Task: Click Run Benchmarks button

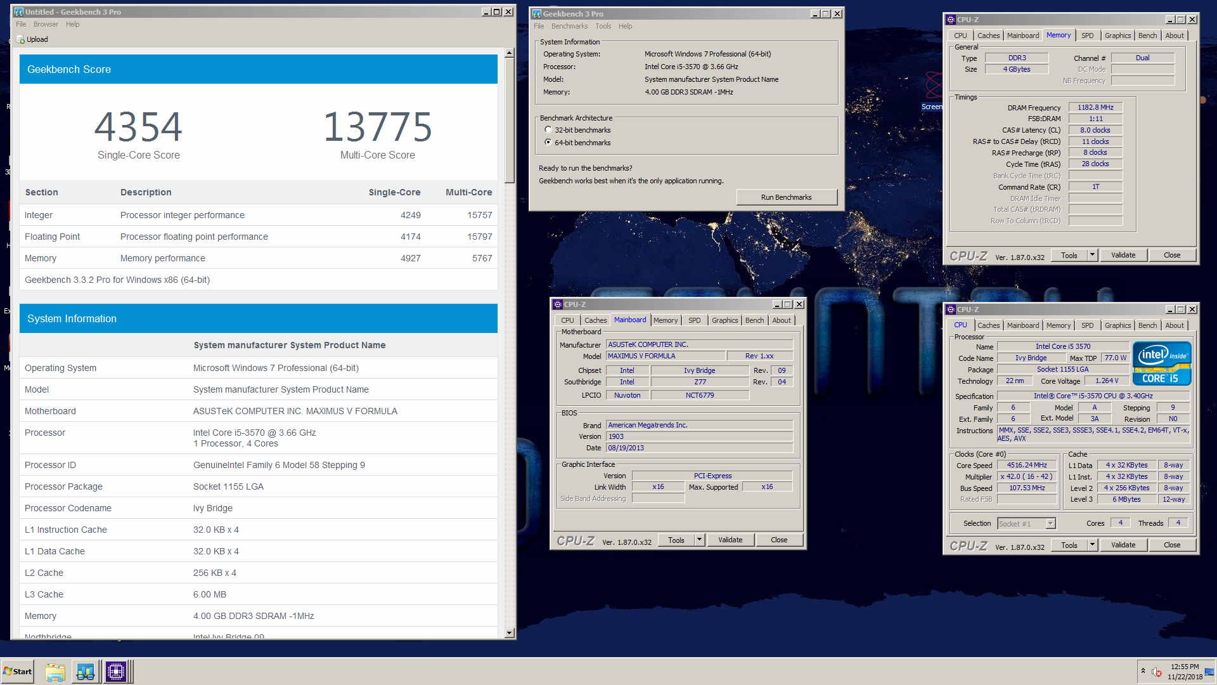Action: (786, 197)
